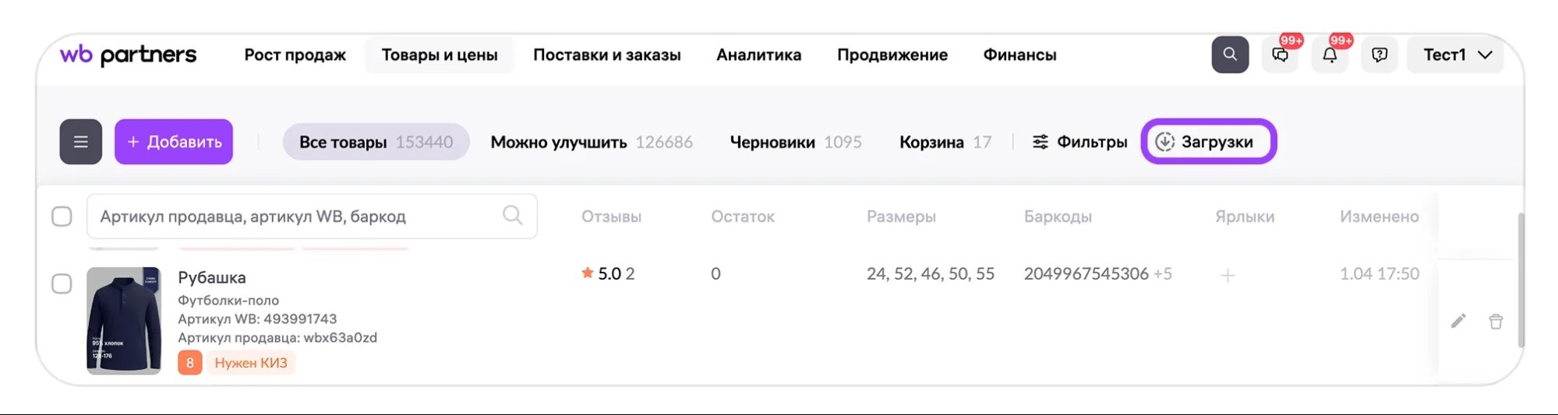The width and height of the screenshot is (1558, 415).
Task: Open the notifications bell icon
Action: point(1330,55)
